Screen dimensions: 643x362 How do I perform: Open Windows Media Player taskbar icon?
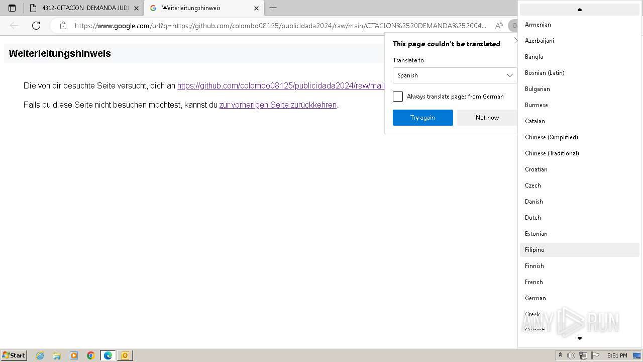click(x=74, y=355)
